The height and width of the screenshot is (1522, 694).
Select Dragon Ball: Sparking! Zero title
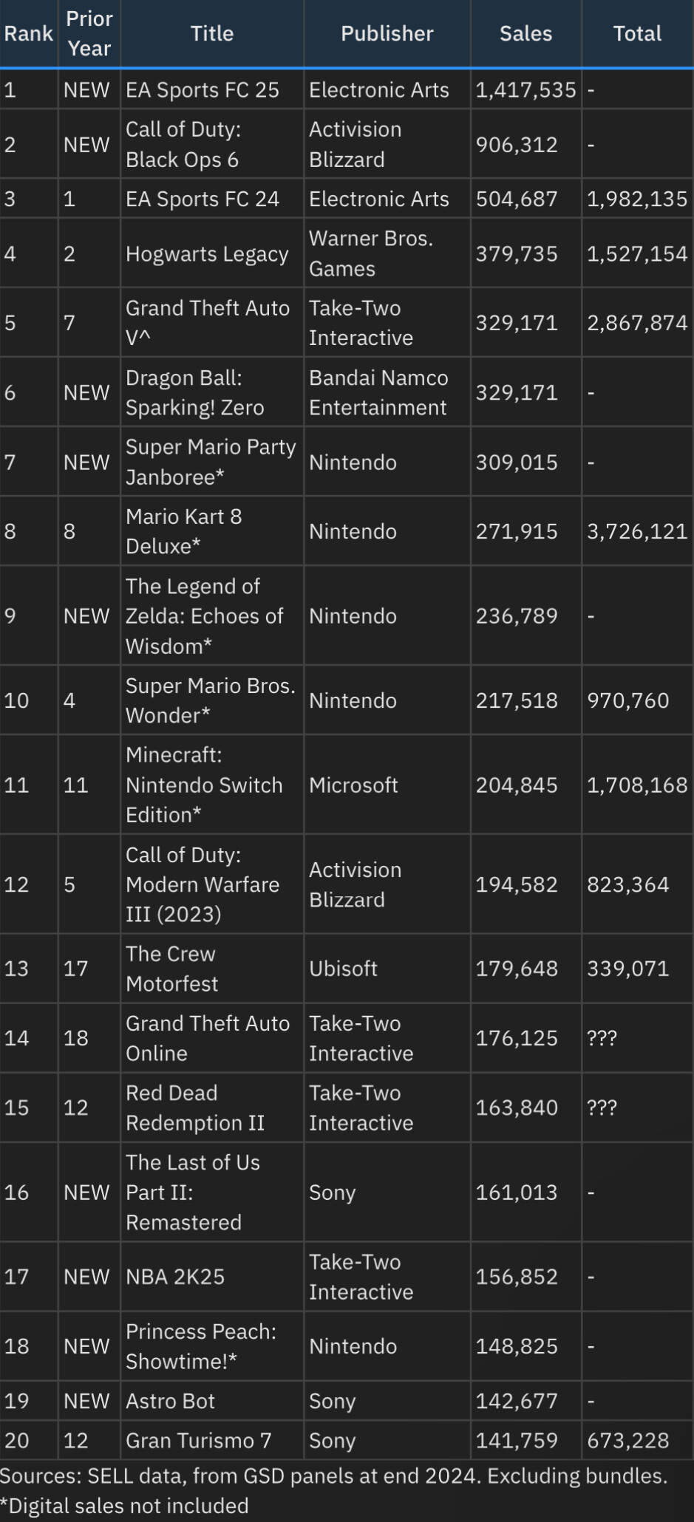pyautogui.click(x=195, y=393)
